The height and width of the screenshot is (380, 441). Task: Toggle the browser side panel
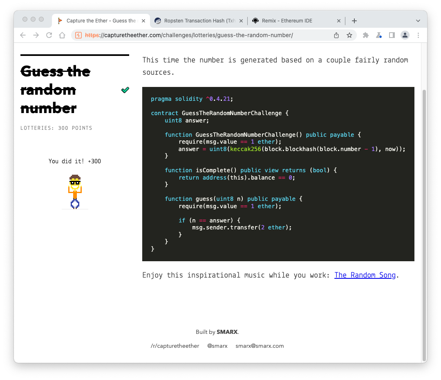392,35
